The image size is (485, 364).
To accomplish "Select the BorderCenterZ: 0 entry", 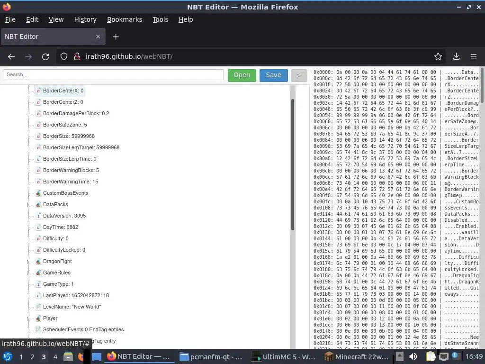I will point(63,102).
